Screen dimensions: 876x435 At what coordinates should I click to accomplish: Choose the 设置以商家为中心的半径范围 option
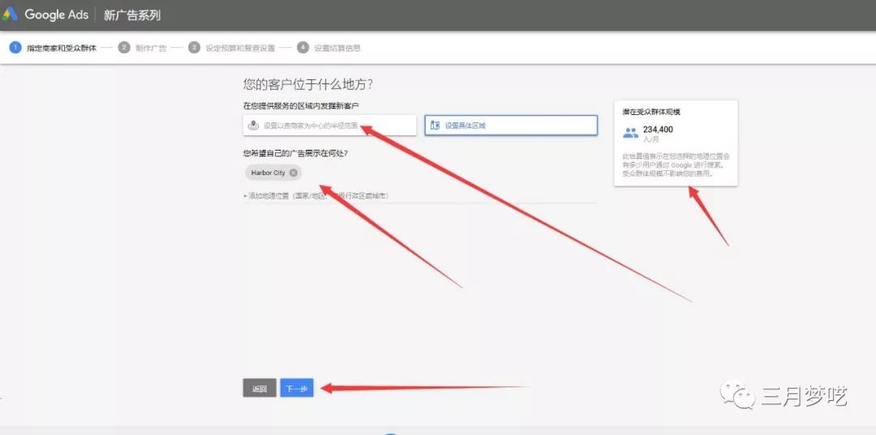click(329, 125)
